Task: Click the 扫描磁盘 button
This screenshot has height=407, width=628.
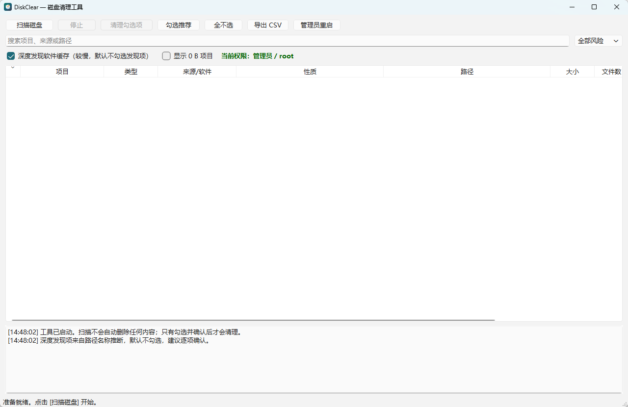Action: tap(29, 25)
